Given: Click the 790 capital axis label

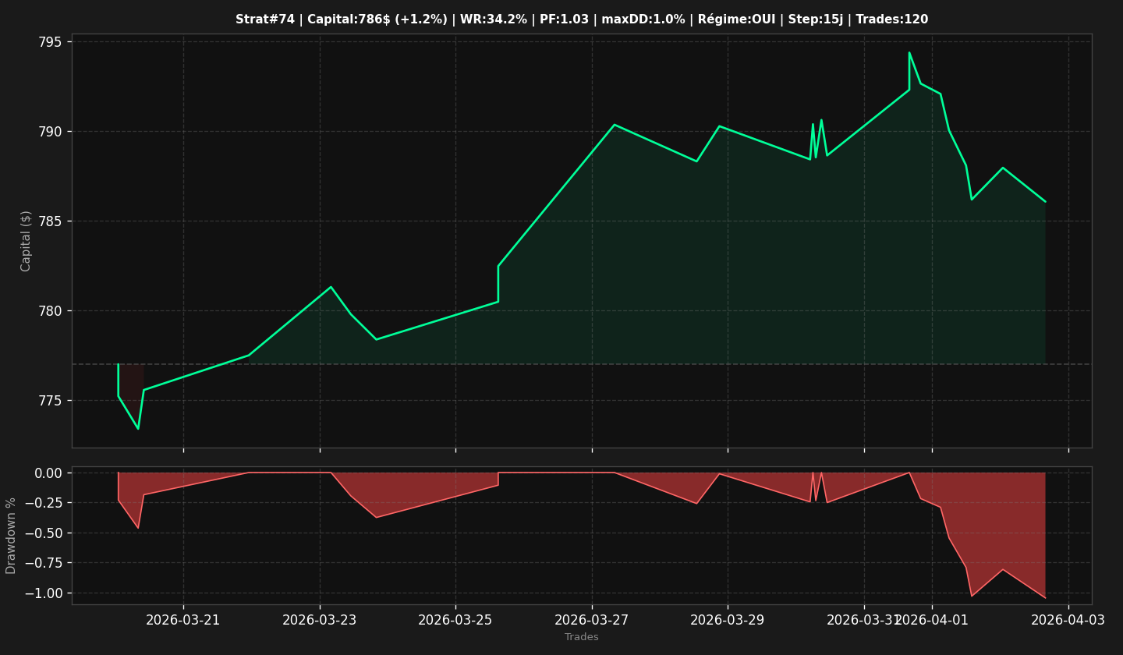Looking at the screenshot, I should coord(52,132).
